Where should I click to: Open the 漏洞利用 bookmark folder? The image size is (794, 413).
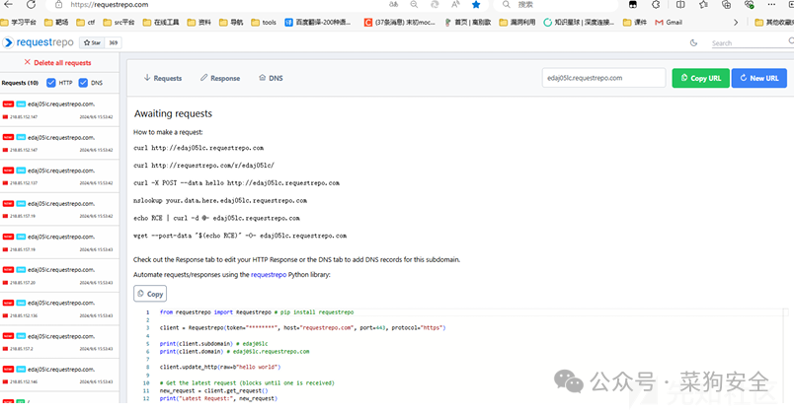point(517,23)
